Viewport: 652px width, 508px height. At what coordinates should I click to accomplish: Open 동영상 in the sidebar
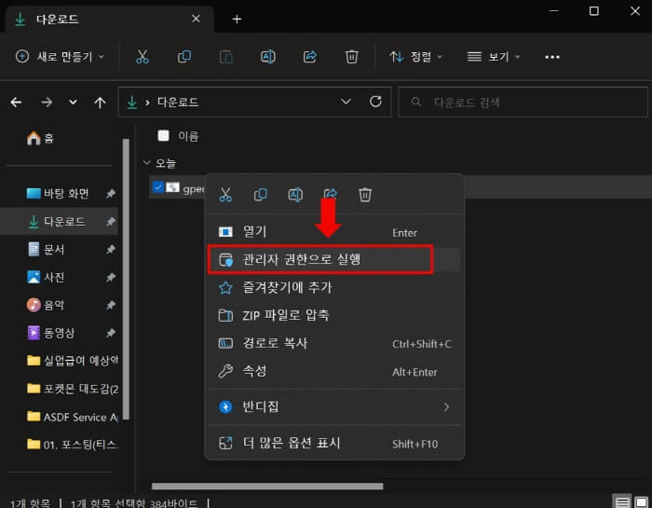coord(51,333)
